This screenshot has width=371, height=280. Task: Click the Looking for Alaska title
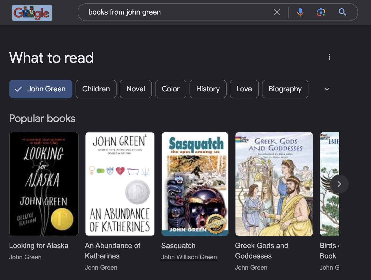coord(39,245)
